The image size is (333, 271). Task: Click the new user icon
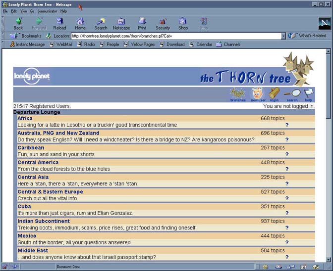tap(258, 95)
